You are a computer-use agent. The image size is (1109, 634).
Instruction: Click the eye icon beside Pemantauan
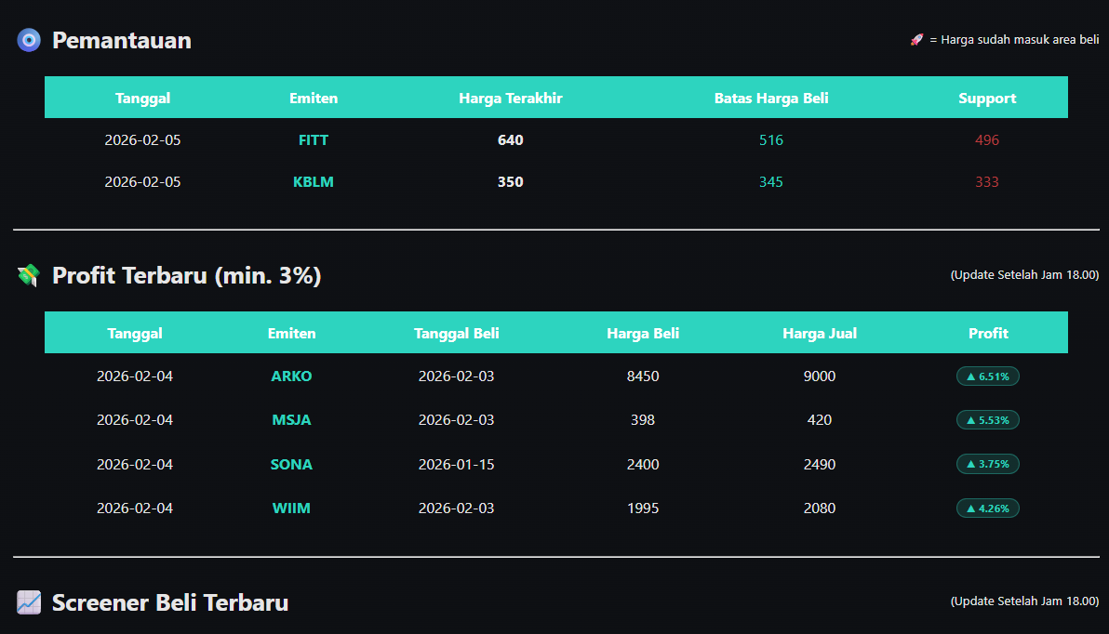point(29,40)
